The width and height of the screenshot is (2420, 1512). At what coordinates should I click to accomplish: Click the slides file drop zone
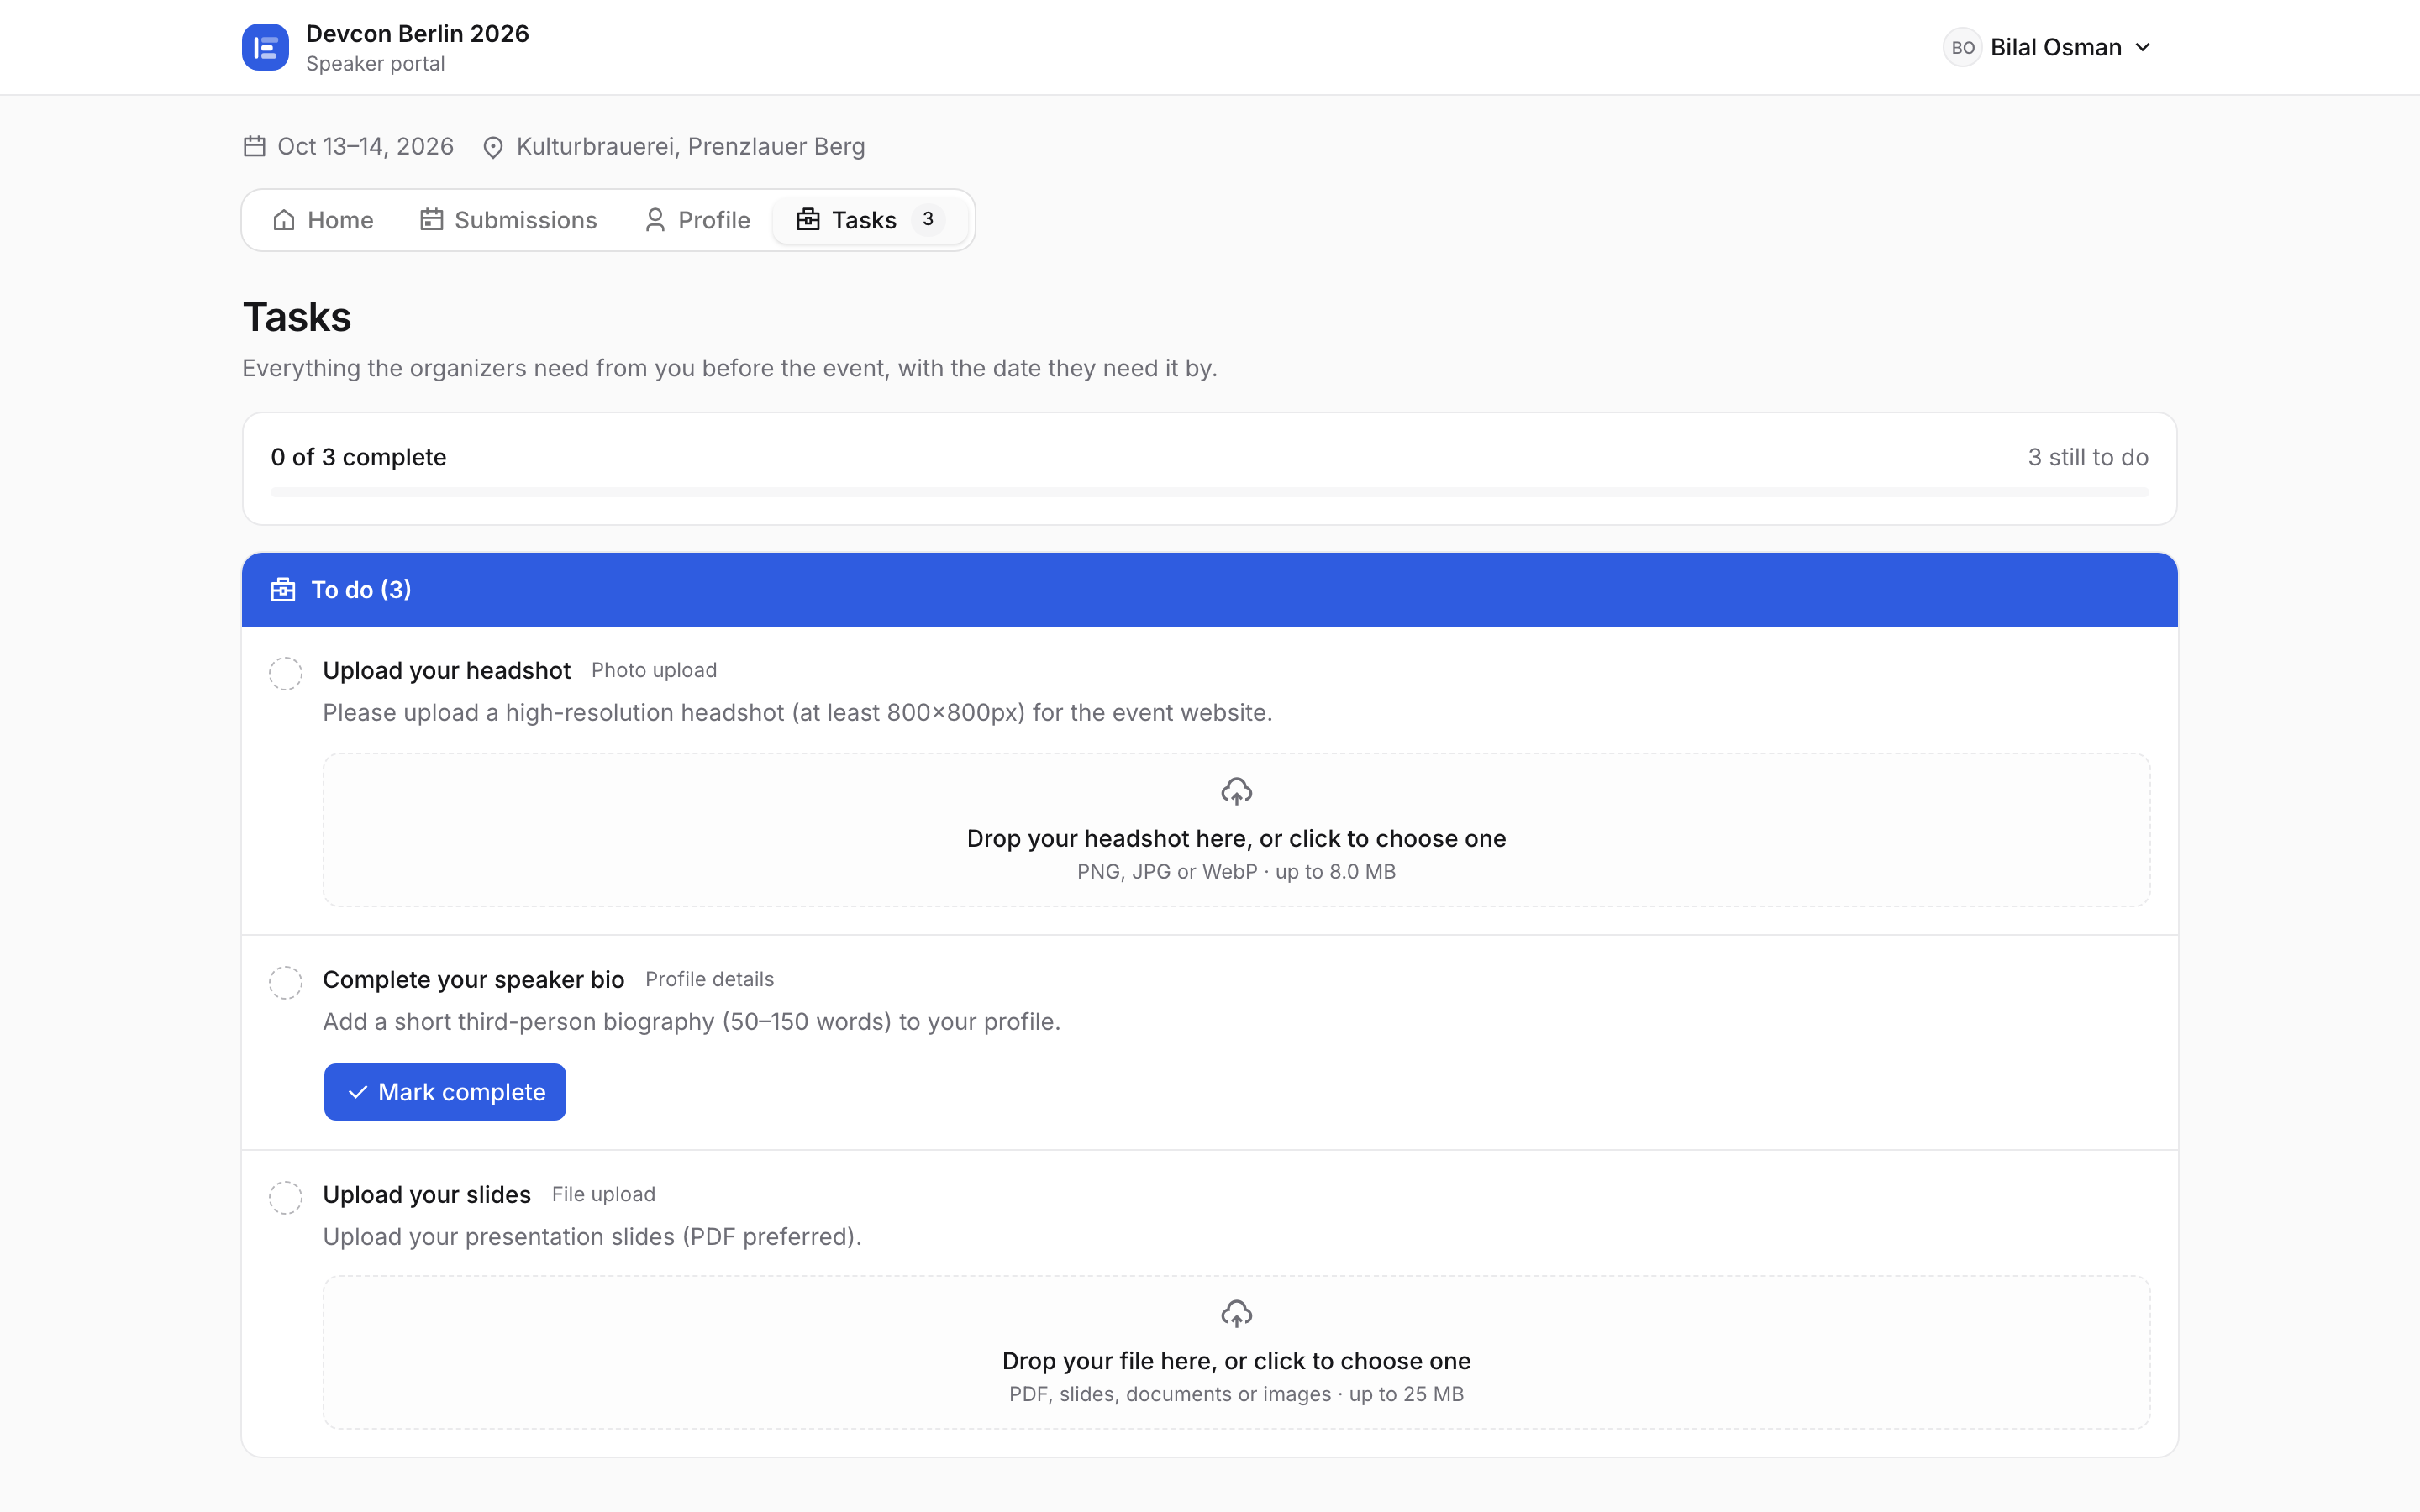(x=1236, y=1352)
